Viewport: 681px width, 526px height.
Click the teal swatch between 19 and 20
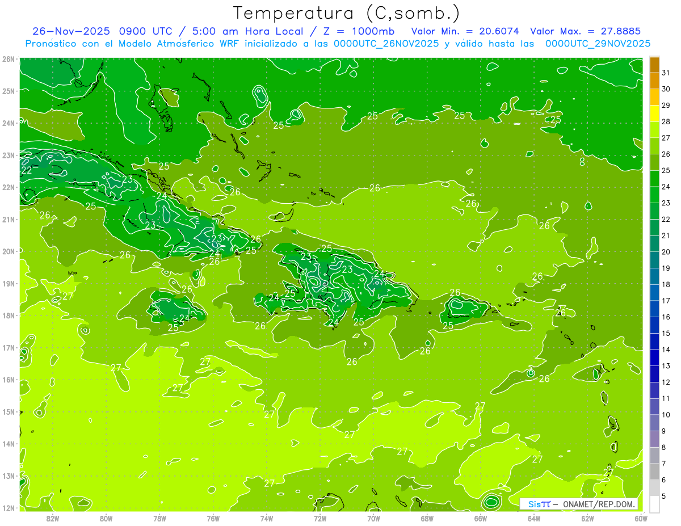pos(654,260)
